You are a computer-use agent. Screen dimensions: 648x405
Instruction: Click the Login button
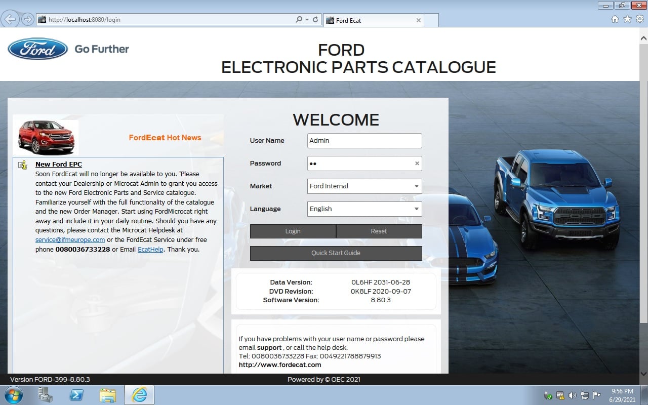coord(293,231)
